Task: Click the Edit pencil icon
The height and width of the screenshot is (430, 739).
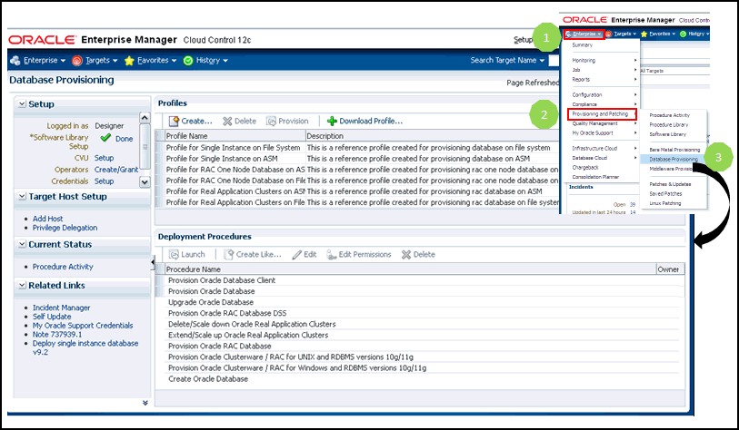Action: point(297,255)
